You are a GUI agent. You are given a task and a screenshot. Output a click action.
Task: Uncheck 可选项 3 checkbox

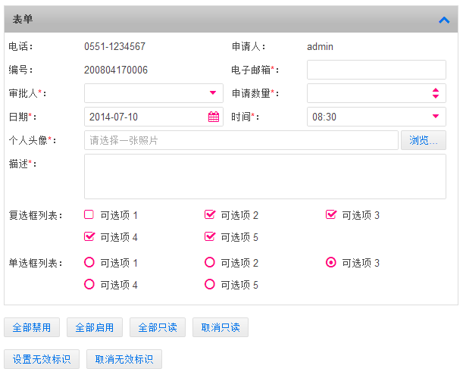331,214
